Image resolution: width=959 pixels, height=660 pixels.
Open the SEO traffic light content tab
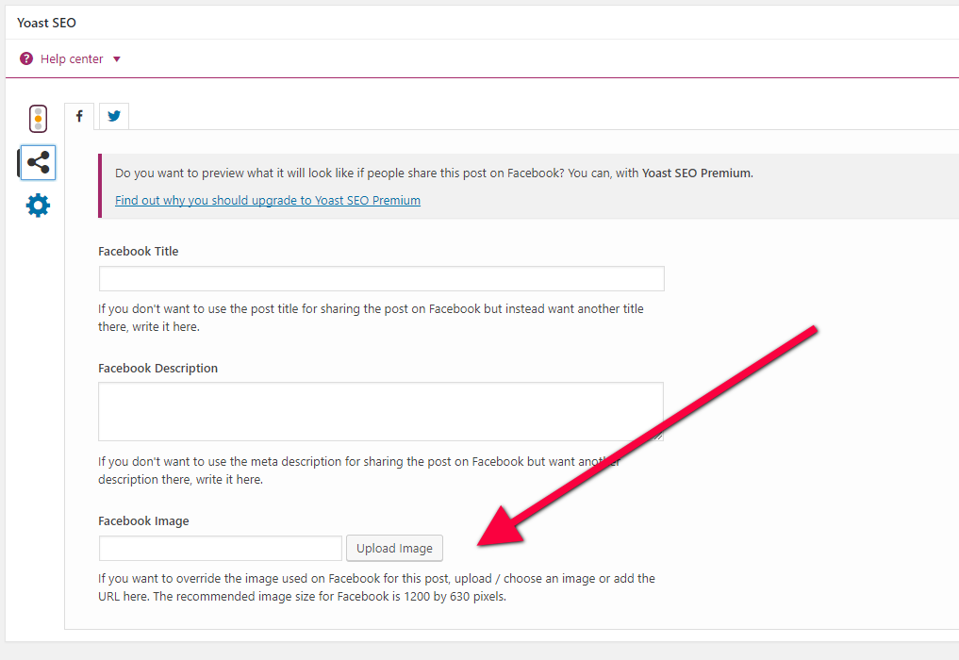click(x=38, y=118)
